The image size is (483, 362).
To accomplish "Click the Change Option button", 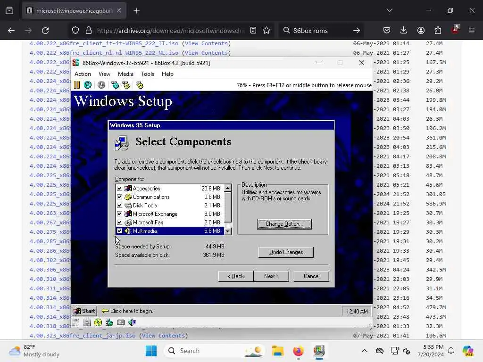I will click(284, 224).
